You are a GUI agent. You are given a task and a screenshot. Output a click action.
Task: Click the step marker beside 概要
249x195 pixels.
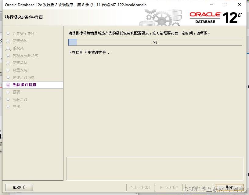pyautogui.click(x=8, y=92)
